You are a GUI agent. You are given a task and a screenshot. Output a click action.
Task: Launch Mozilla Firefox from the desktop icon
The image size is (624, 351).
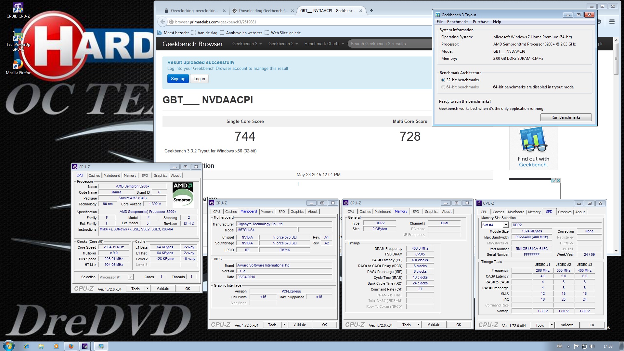18,67
